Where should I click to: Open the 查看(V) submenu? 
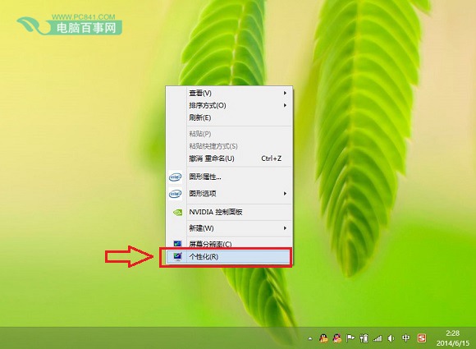coord(229,93)
